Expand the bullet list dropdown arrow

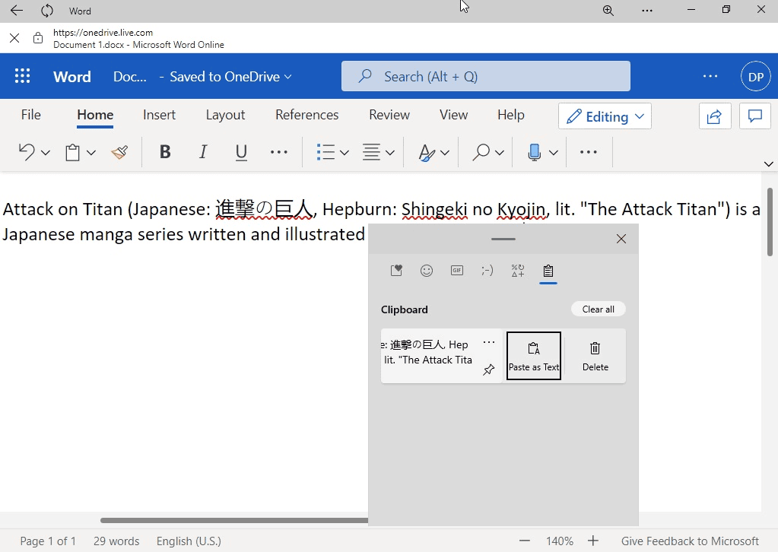345,153
